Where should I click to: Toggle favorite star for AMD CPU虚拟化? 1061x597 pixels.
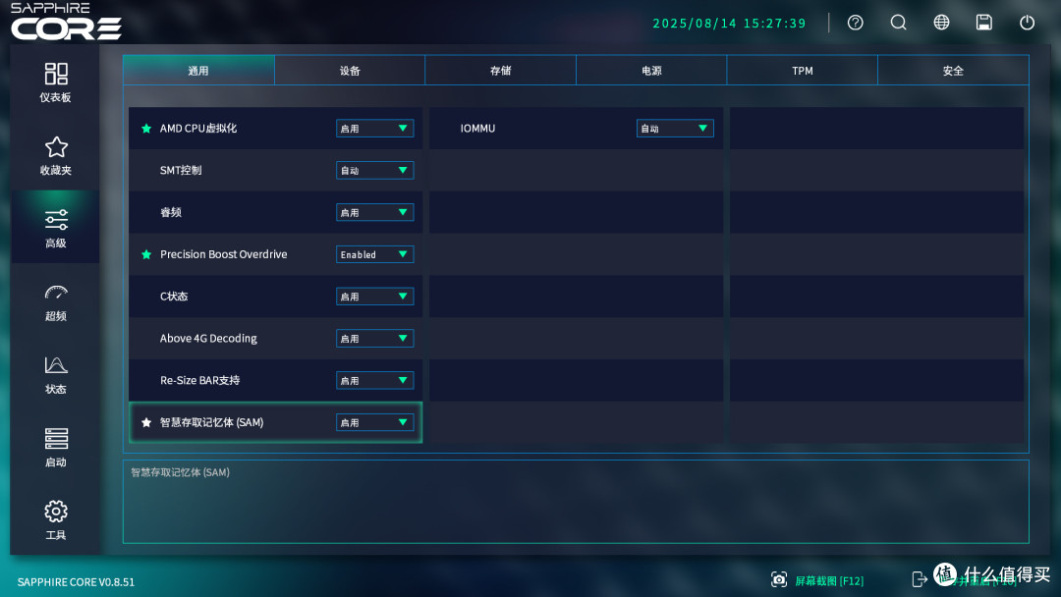click(x=146, y=129)
